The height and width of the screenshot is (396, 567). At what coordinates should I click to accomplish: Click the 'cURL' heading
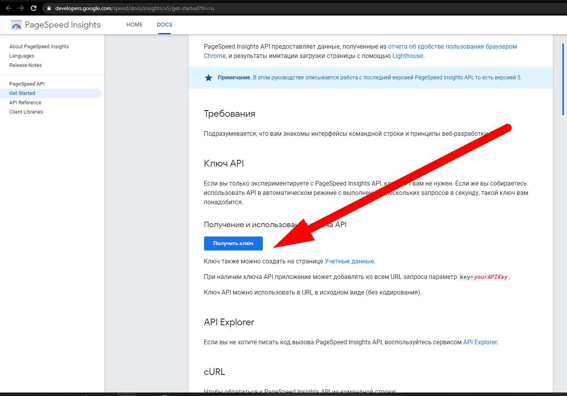click(x=215, y=372)
